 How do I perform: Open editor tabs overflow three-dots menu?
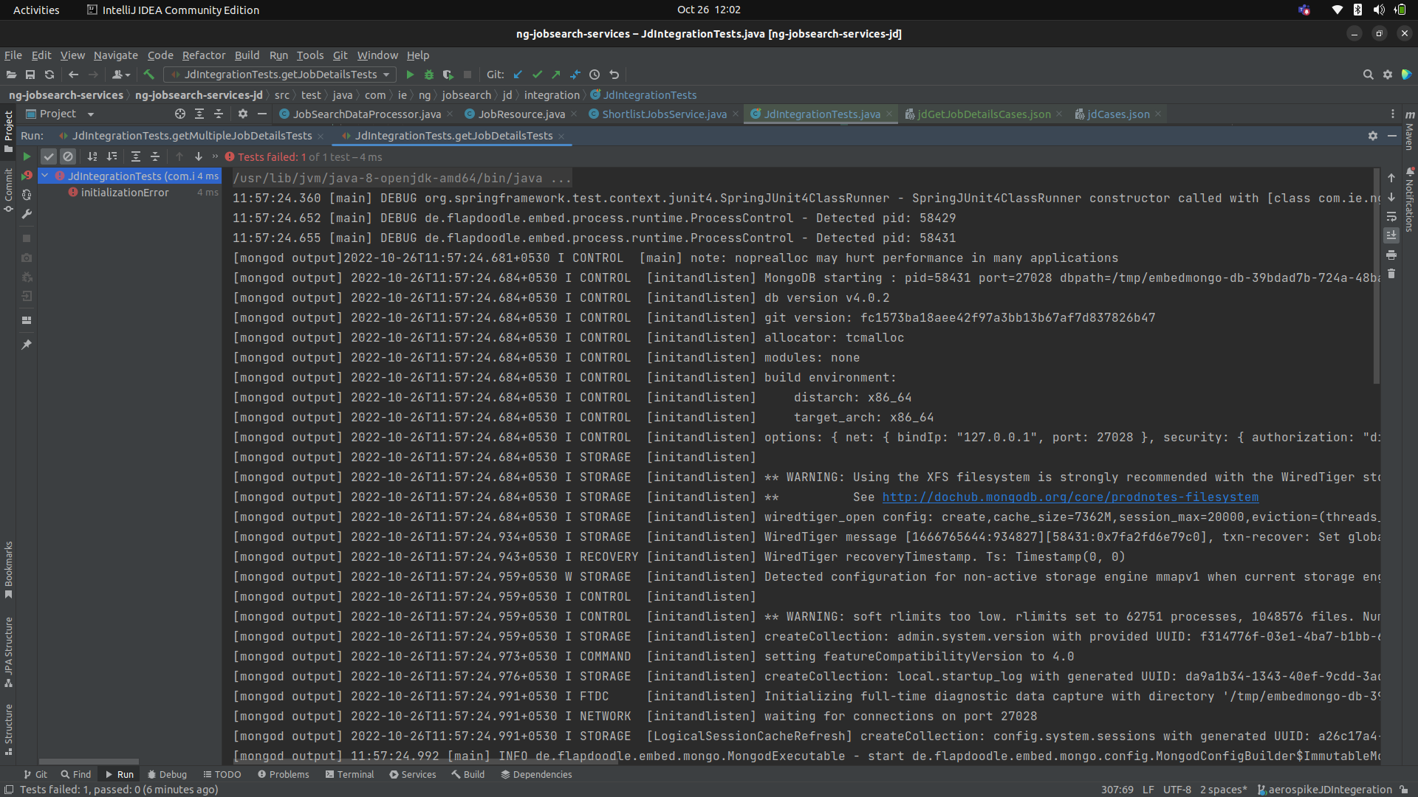pyautogui.click(x=1393, y=114)
